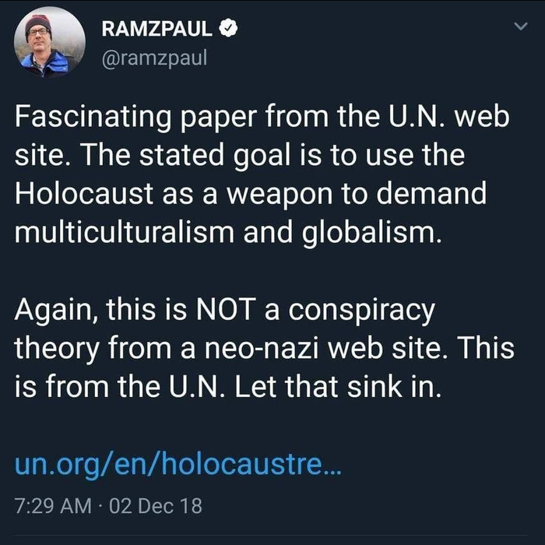Click the word 'conspiracy' in second paragraph

pos(362,311)
